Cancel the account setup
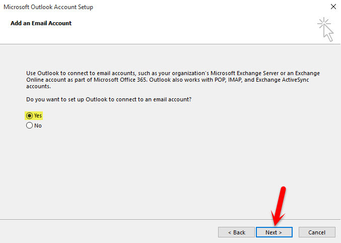Screen dimensions: 341x243 coord(317,232)
